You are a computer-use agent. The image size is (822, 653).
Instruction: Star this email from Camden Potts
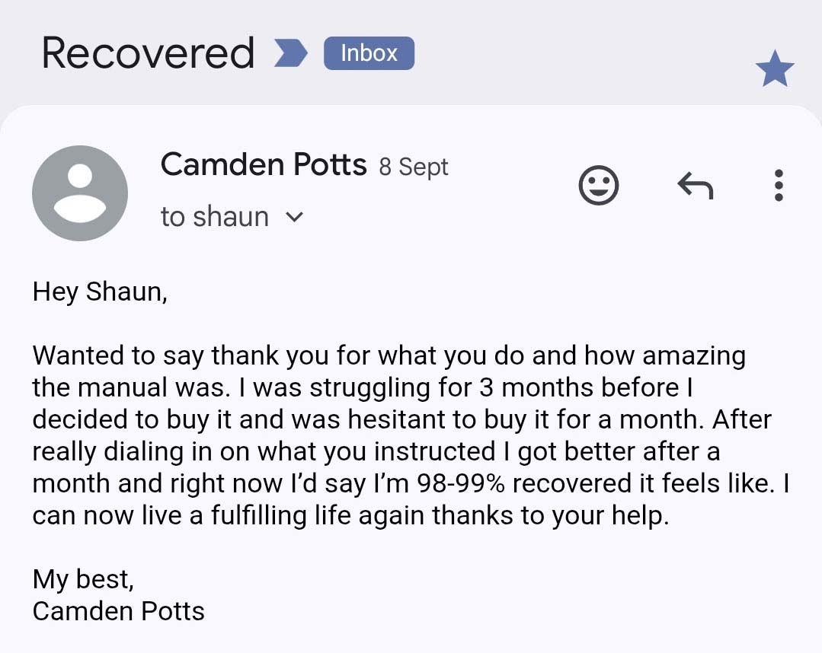click(774, 71)
